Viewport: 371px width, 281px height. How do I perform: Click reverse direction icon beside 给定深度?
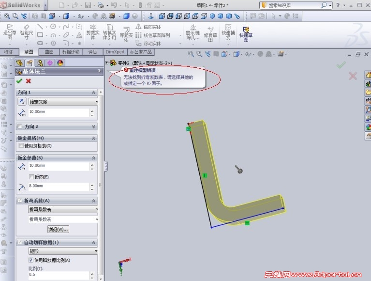coord(22,102)
